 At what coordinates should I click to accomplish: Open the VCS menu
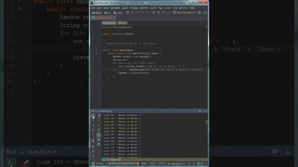coord(175,8)
